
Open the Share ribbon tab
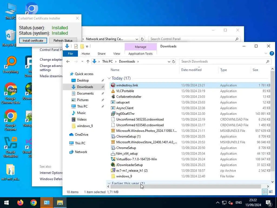coord(101,54)
